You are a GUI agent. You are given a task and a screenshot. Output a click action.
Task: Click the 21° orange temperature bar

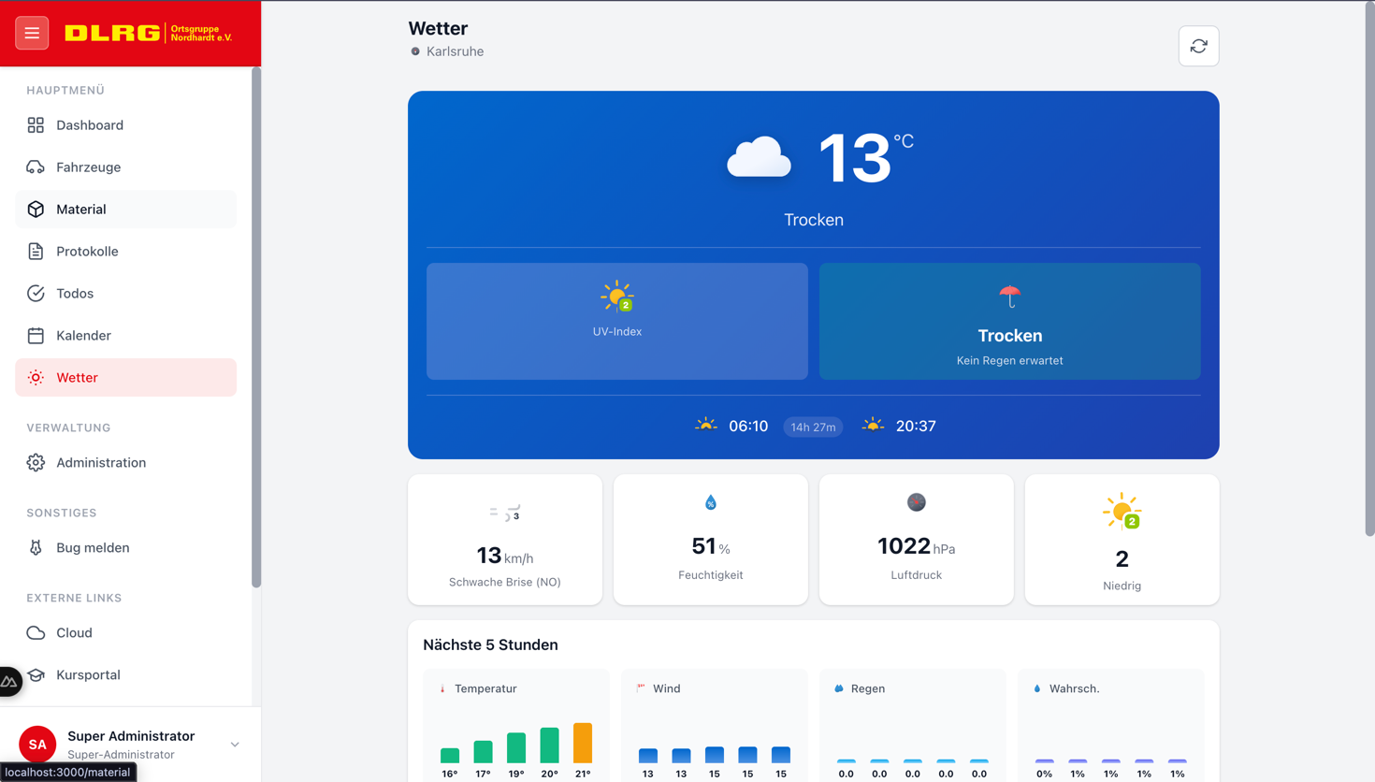pos(583,743)
